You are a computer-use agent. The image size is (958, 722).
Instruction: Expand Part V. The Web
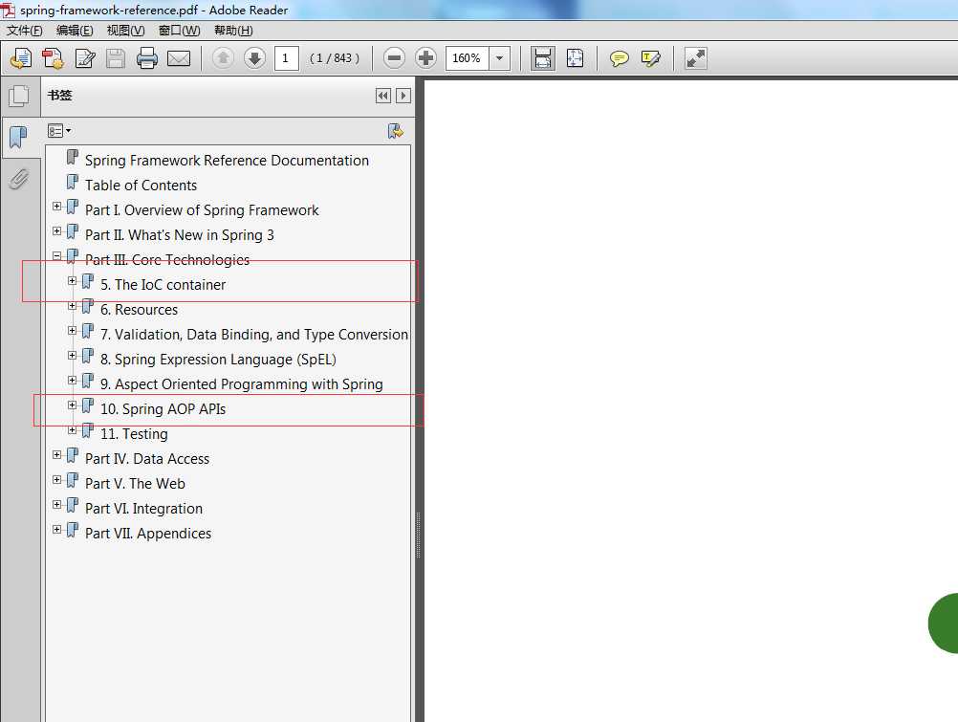[x=56, y=480]
